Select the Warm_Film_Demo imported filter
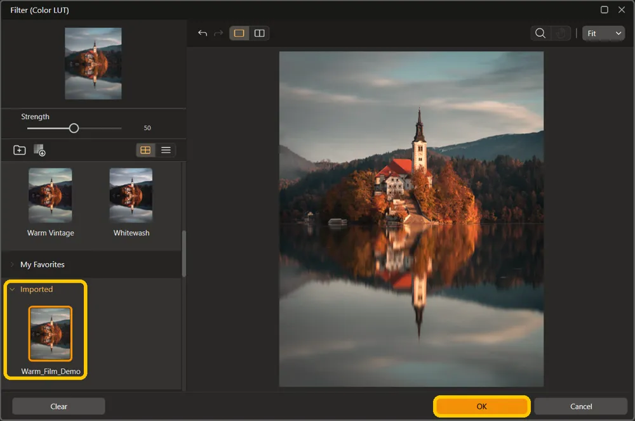This screenshot has height=421, width=635. click(50, 334)
